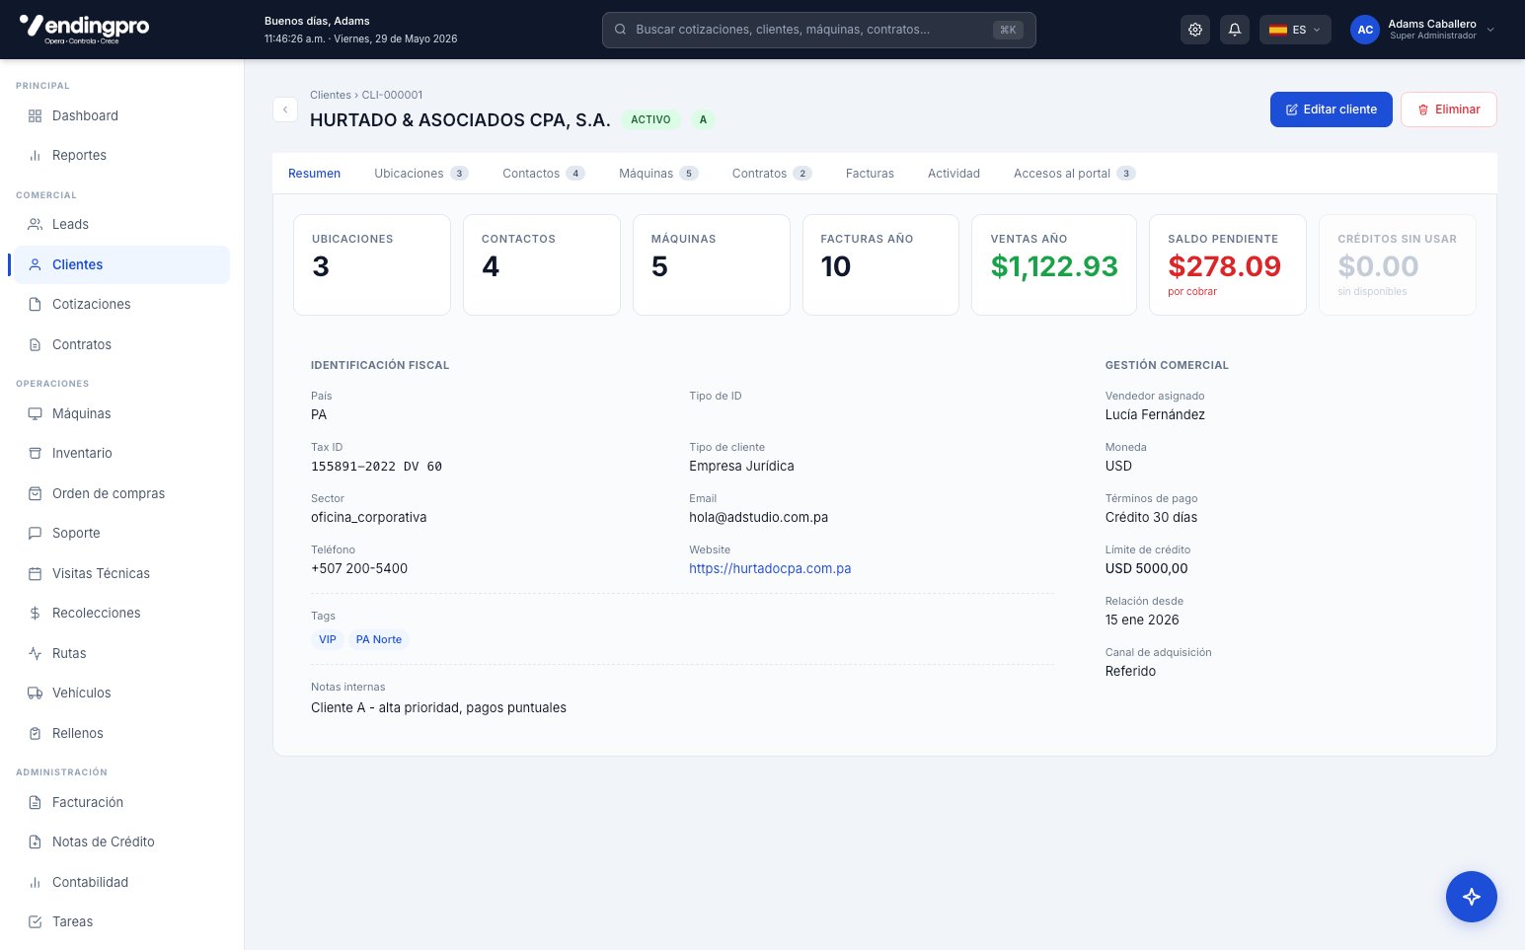Select the Leads people icon
This screenshot has width=1525, height=950.
tap(35, 224)
